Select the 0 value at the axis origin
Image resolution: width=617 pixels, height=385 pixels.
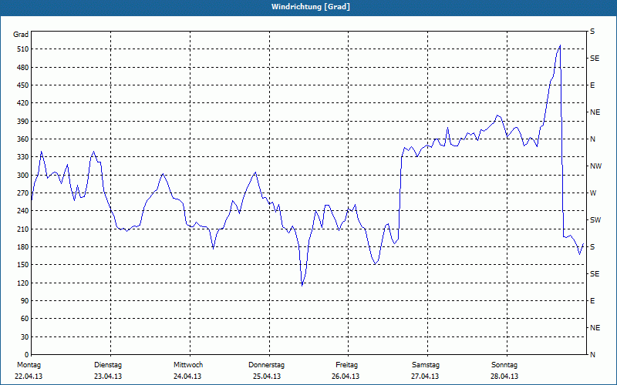coord(27,354)
